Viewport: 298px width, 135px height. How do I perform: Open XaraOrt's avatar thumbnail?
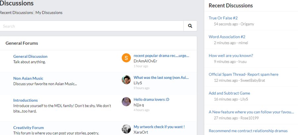[x=126, y=129]
